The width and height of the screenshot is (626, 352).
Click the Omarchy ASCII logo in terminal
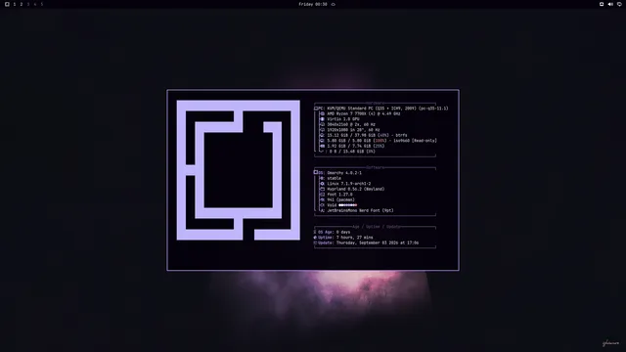[239, 170]
